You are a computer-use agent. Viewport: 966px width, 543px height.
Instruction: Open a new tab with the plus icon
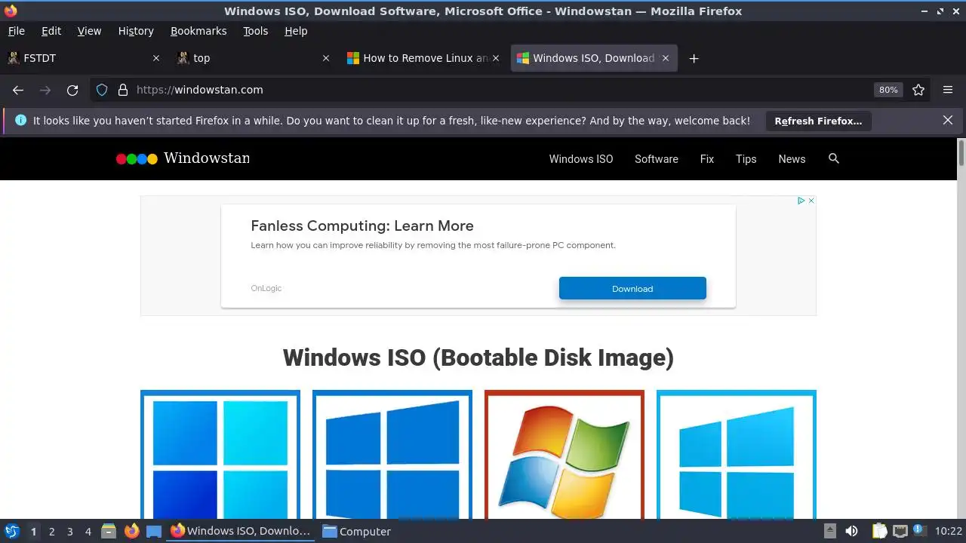click(694, 58)
